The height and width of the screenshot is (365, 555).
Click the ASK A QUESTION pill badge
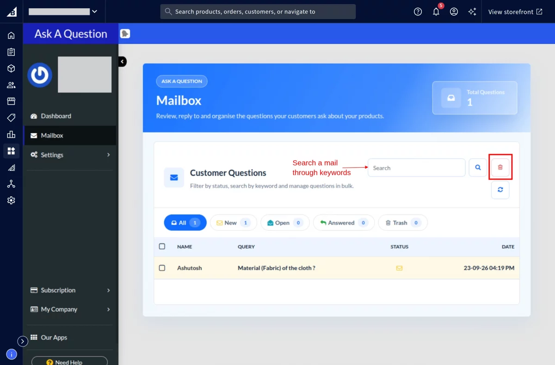(182, 81)
